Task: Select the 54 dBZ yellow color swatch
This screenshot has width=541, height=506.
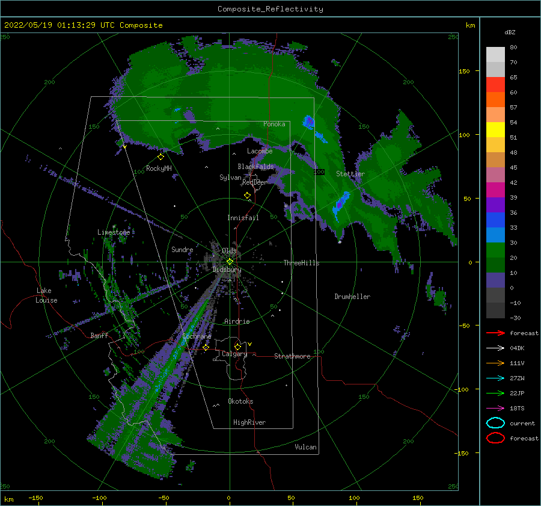Action: tap(495, 129)
